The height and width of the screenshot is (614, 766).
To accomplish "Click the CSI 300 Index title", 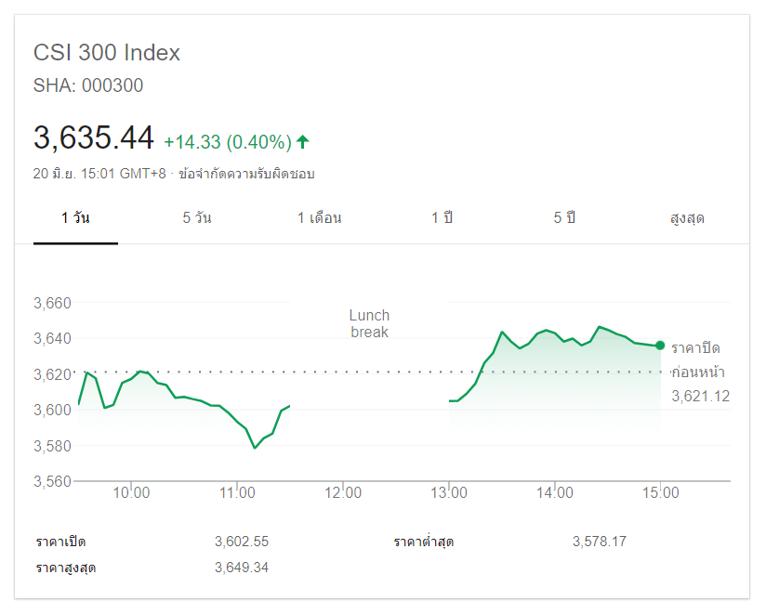I will coord(107,53).
